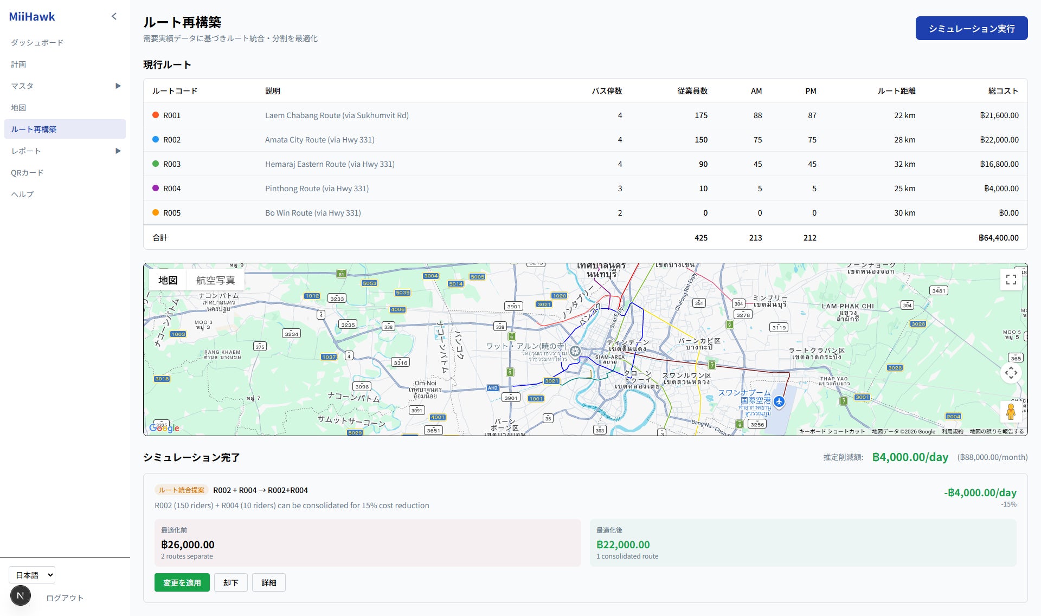Click the map camera pan control icon
Image resolution: width=1041 pixels, height=616 pixels.
point(1011,373)
